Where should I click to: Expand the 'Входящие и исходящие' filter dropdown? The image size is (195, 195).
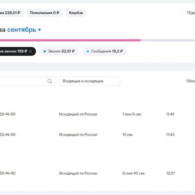(x=89, y=81)
